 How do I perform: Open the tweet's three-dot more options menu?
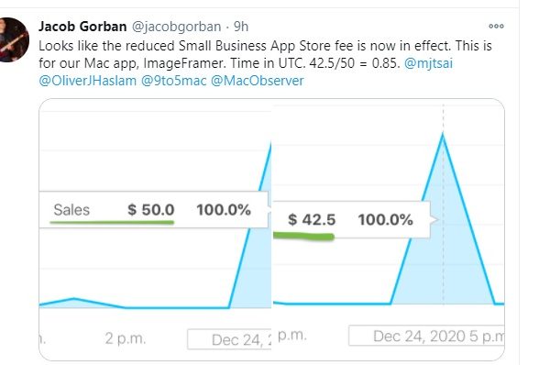pyautogui.click(x=496, y=26)
